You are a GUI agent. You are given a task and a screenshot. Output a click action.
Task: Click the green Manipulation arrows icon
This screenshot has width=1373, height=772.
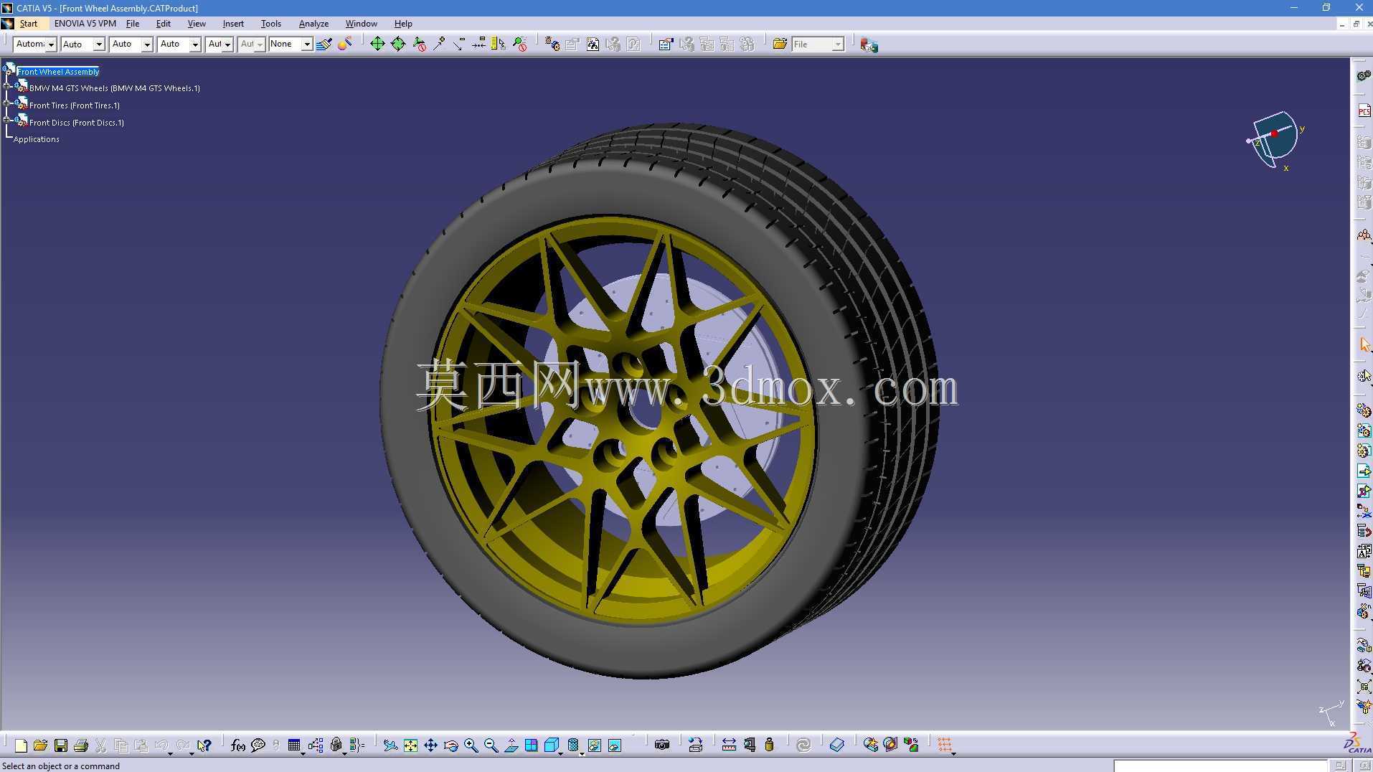(x=377, y=44)
